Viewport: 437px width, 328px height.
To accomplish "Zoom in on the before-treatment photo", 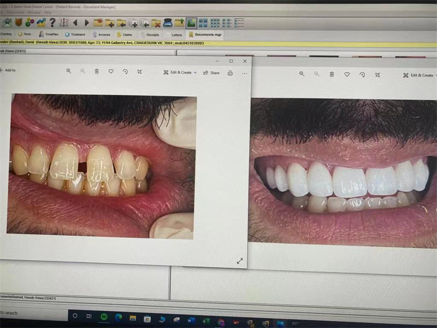I will point(69,71).
